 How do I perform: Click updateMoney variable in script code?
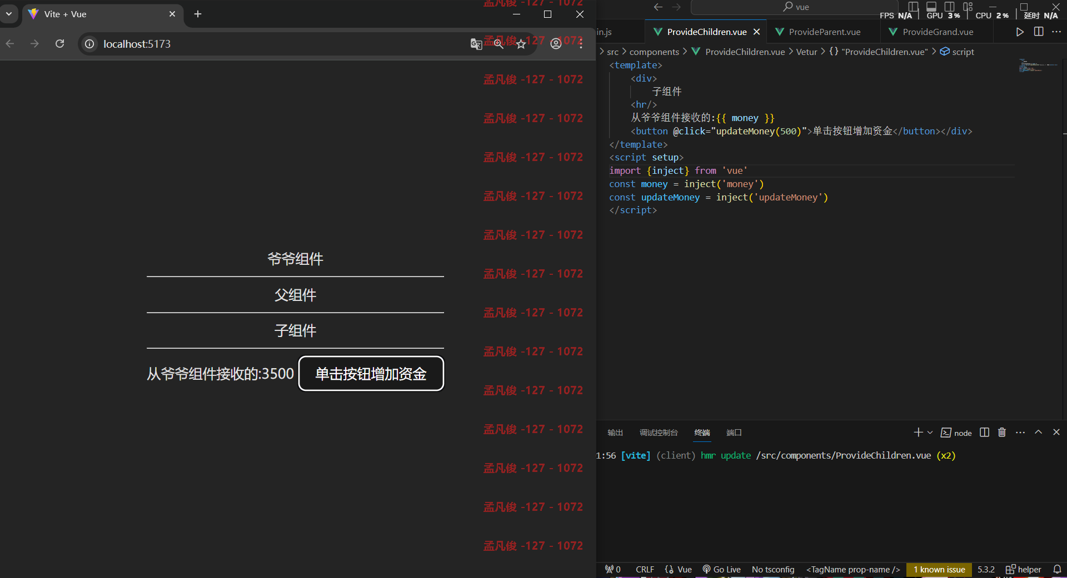(670, 197)
